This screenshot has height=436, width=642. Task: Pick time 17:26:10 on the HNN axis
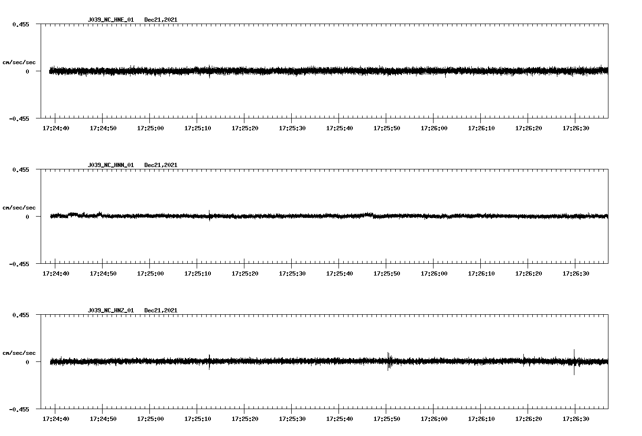(x=481, y=273)
